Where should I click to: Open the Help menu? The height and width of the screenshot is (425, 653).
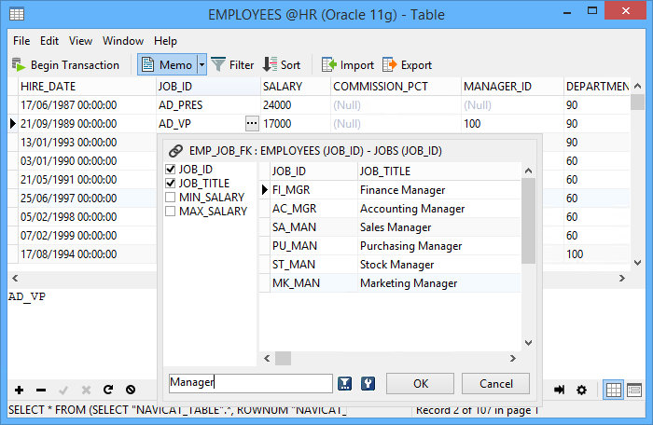click(165, 41)
